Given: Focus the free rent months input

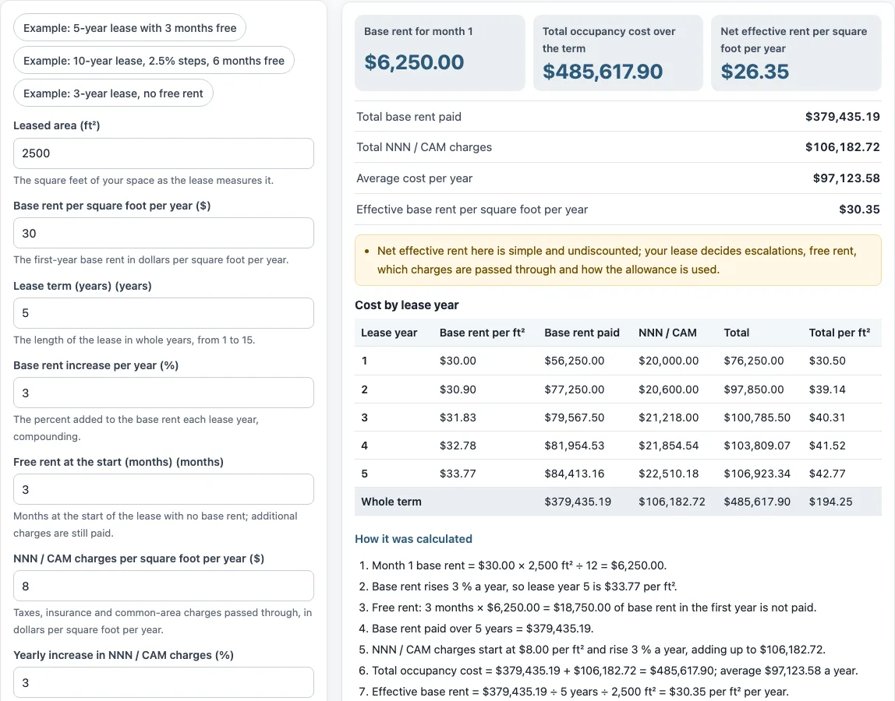Looking at the screenshot, I should click(x=163, y=489).
